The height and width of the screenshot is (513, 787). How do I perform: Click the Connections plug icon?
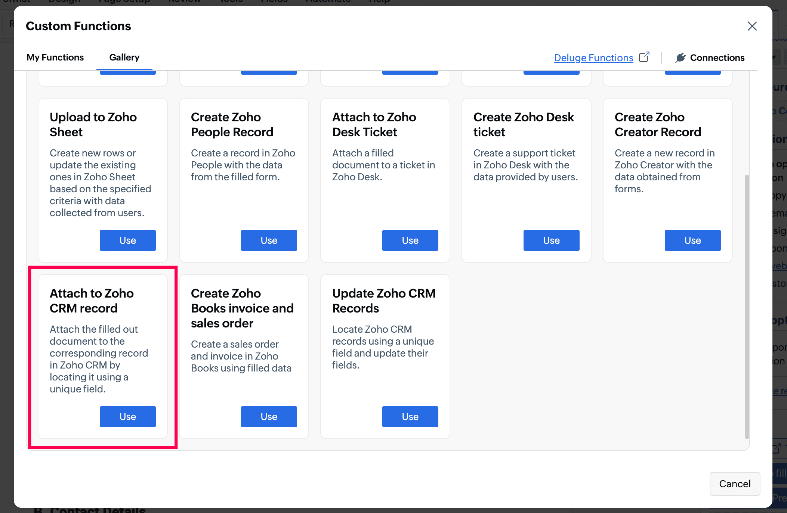680,57
